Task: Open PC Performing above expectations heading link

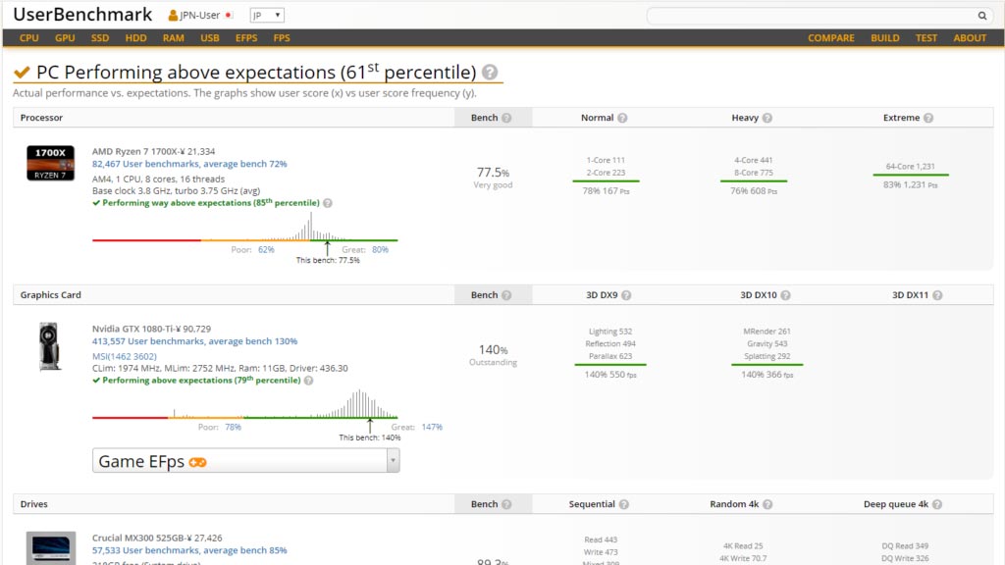Action: [256, 73]
